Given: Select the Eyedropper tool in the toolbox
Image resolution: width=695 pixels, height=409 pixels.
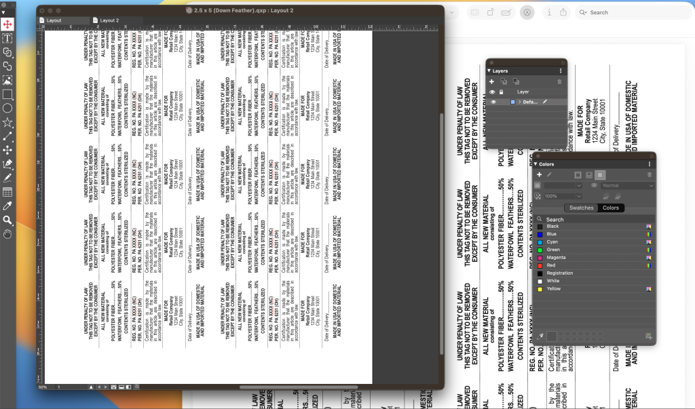Looking at the screenshot, I should (x=7, y=206).
